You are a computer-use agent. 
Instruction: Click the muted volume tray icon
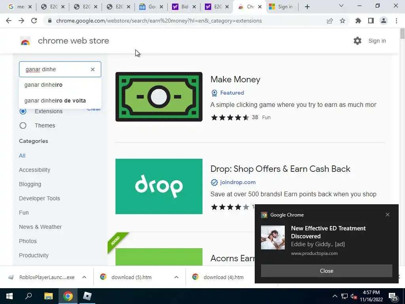(x=354, y=296)
